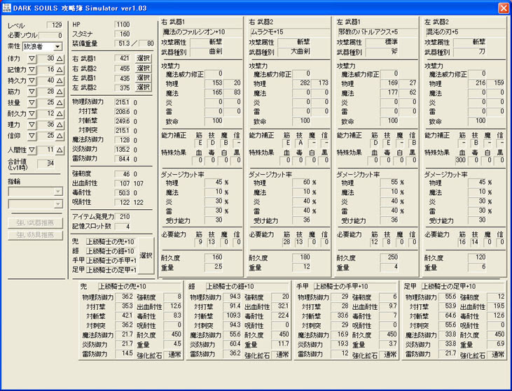Increase 理力 stat with up arrow
The height and width of the screenshot is (391, 512).
click(60, 125)
